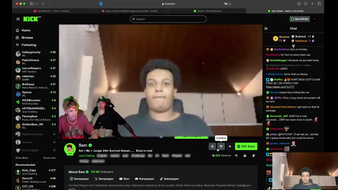Open PabloVintura's channel in sidebar
This screenshot has height=190, width=338.
click(x=36, y=62)
